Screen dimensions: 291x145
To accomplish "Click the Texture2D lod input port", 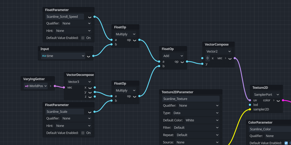I will (x=250, y=105).
